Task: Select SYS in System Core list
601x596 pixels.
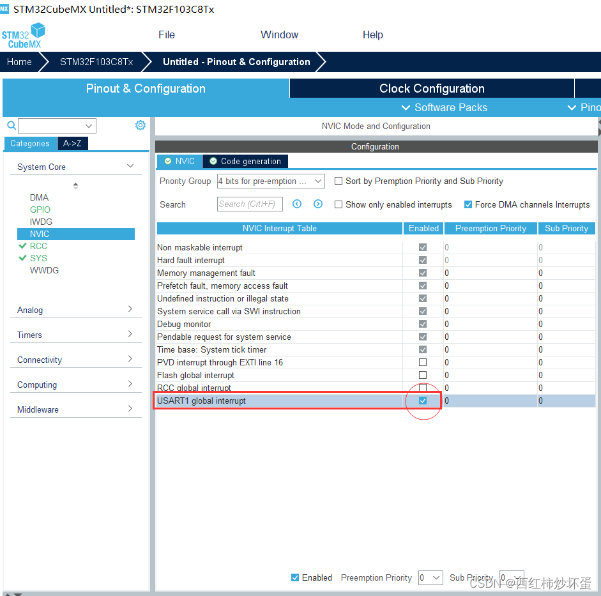Action: (38, 258)
